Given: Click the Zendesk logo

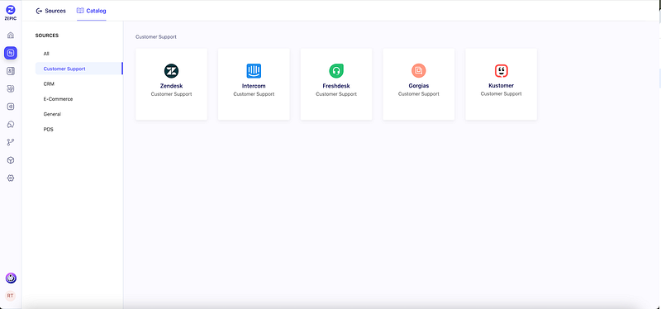Looking at the screenshot, I should coord(172,71).
